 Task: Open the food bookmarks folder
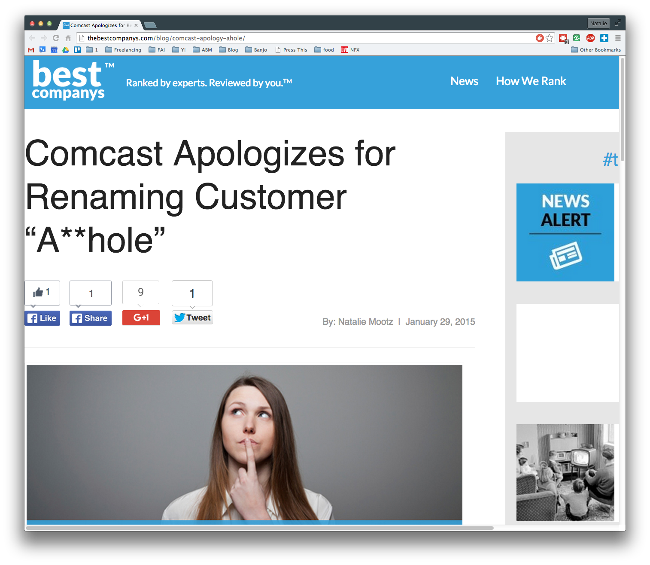click(x=324, y=50)
